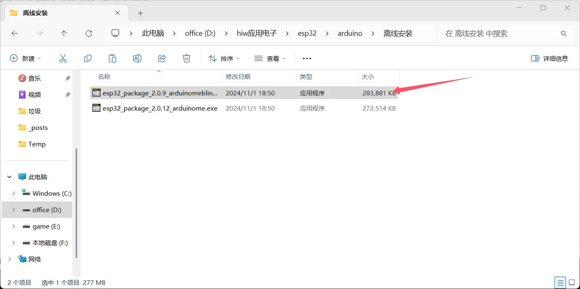
Task: Click the Share icon in toolbar
Action: [x=162, y=58]
